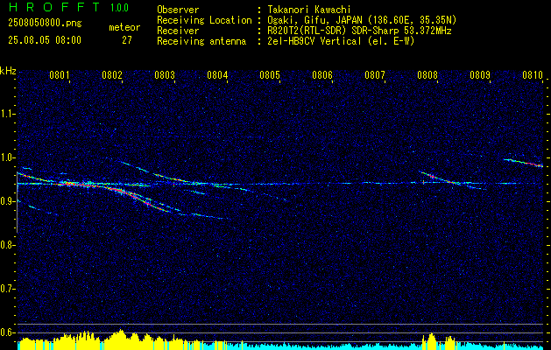Screen dimensions: 551x350
Task: Click the meteor echo trace after 0808
Action: tap(441, 178)
